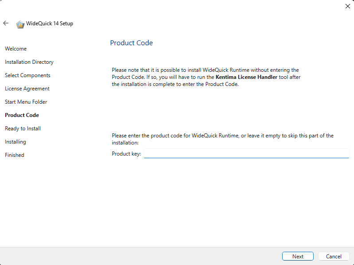
Task: Select the Ready to Install step
Action: click(23, 129)
